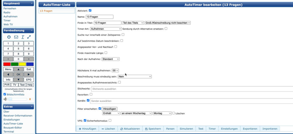
Task: Toggle the Bildschirmfoto checkbox
Action: 5,94
